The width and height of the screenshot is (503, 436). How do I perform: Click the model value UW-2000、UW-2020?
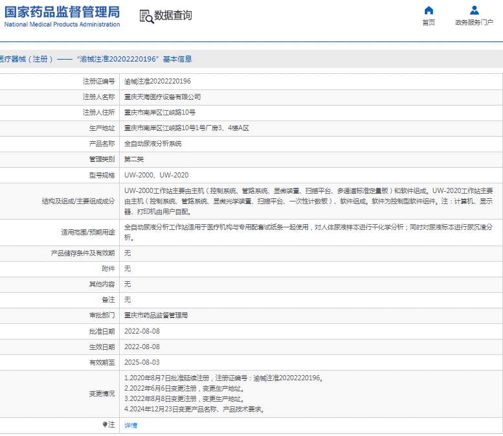(156, 175)
